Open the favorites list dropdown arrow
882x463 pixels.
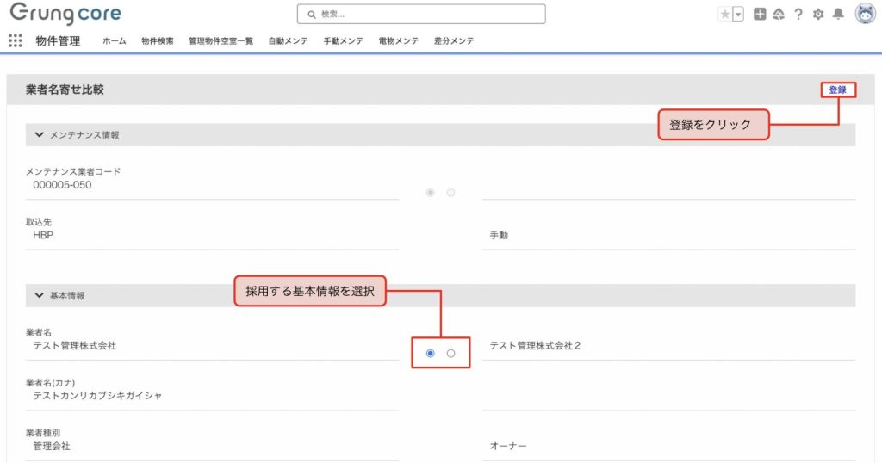[738, 15]
